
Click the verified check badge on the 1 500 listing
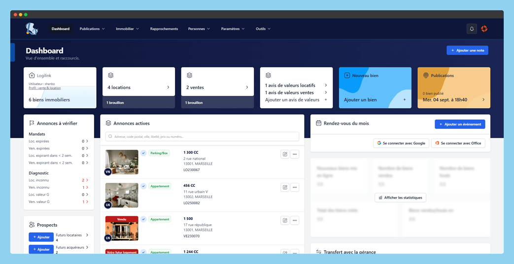(143, 219)
